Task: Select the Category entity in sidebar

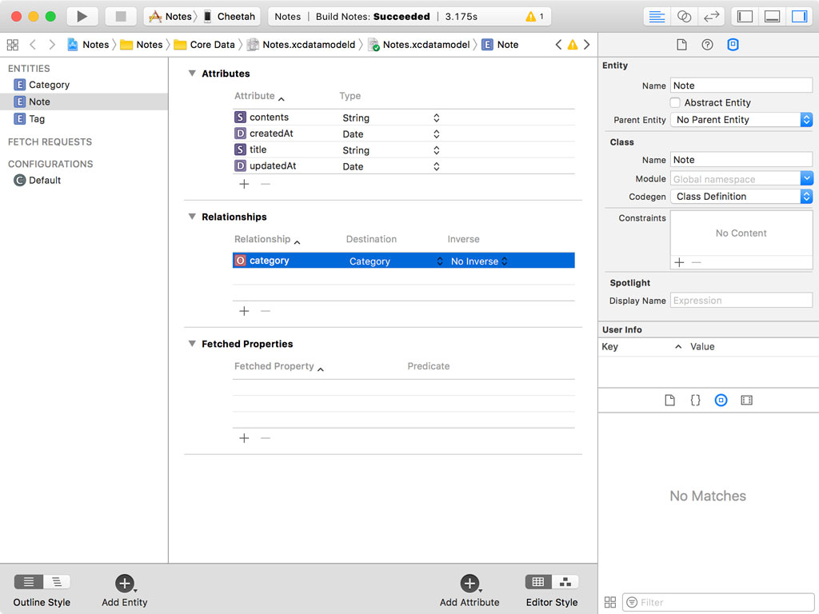Action: click(x=49, y=85)
